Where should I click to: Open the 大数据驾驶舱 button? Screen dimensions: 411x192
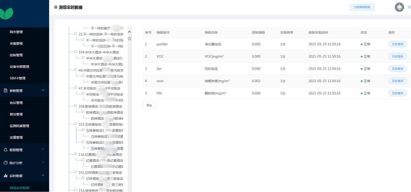(x=362, y=7)
